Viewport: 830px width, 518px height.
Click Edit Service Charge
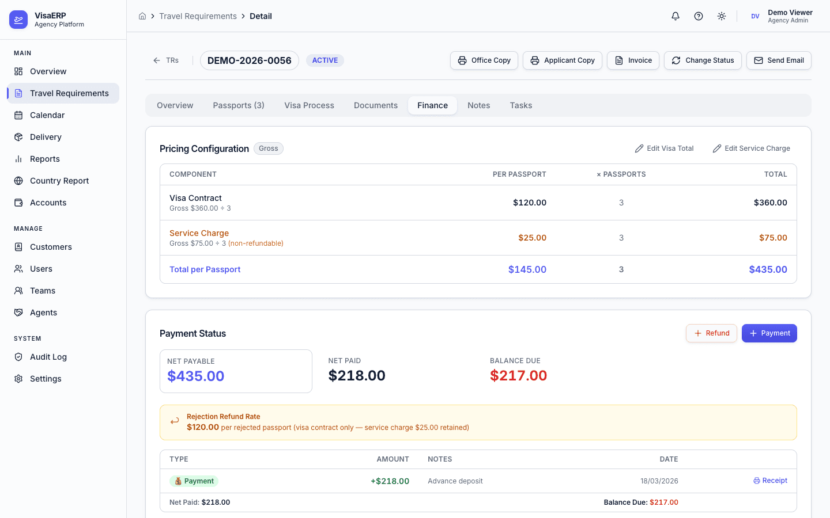[x=751, y=148]
